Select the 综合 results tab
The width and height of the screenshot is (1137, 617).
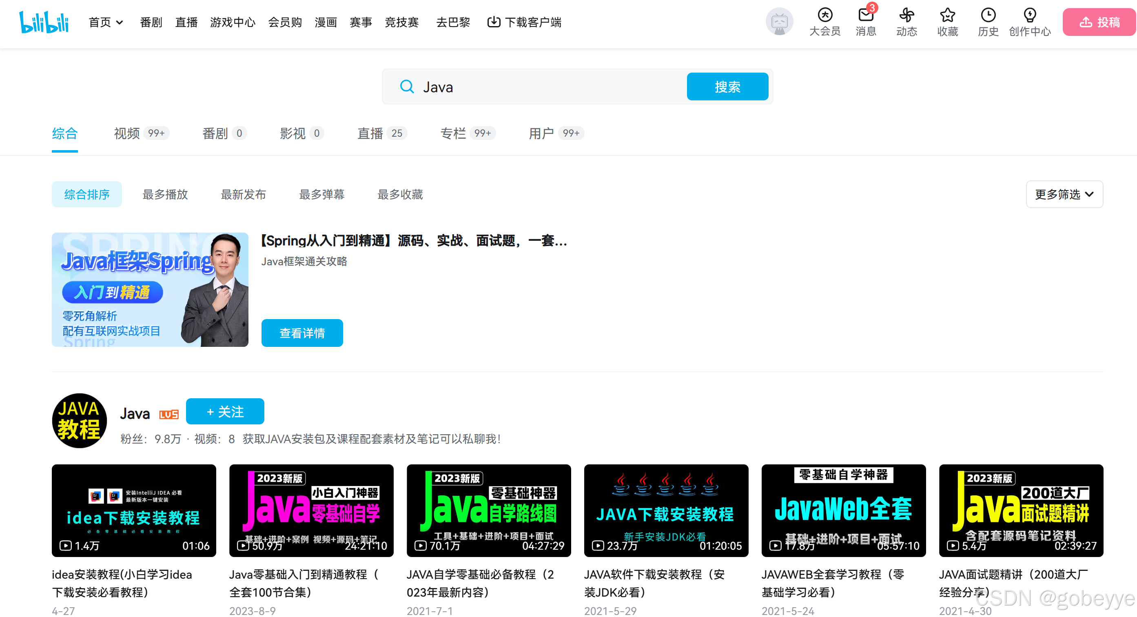coord(64,133)
